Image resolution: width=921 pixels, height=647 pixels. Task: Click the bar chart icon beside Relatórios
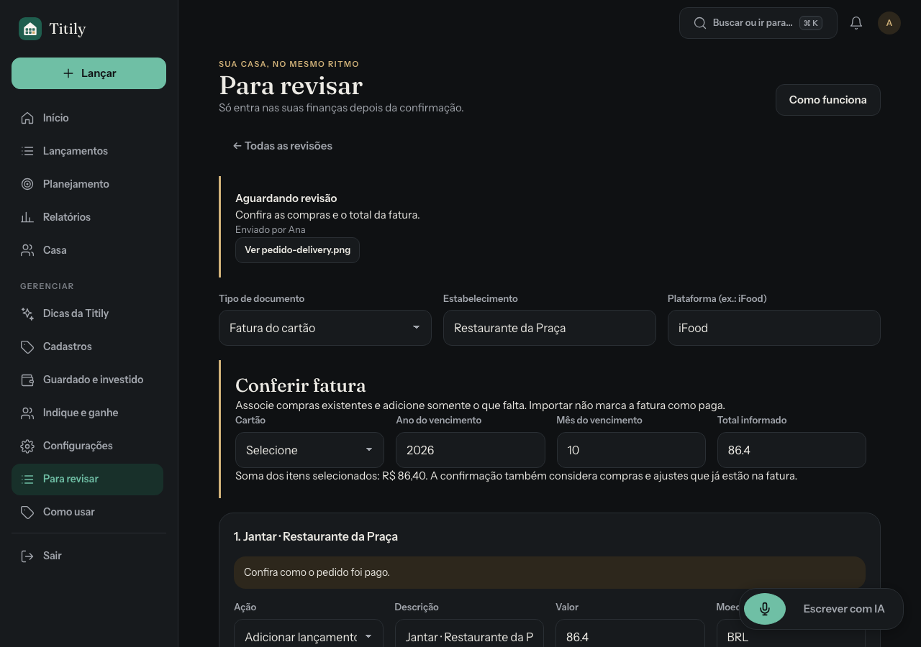coord(27,217)
